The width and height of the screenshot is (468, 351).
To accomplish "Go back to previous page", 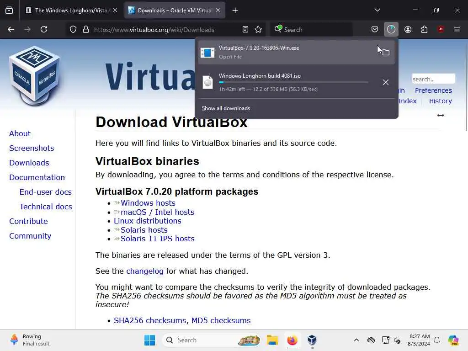I will coord(11,30).
